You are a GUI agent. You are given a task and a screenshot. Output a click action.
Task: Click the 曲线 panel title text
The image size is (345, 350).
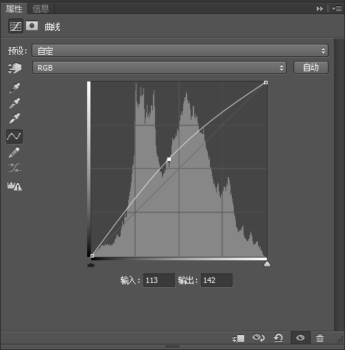click(x=52, y=27)
